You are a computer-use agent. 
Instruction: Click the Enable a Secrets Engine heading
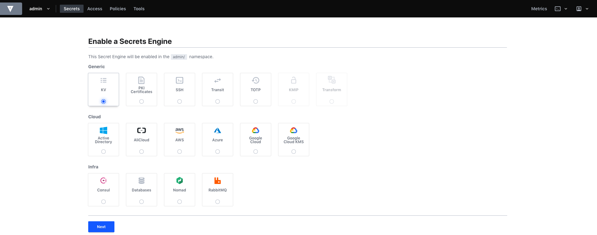tap(130, 41)
